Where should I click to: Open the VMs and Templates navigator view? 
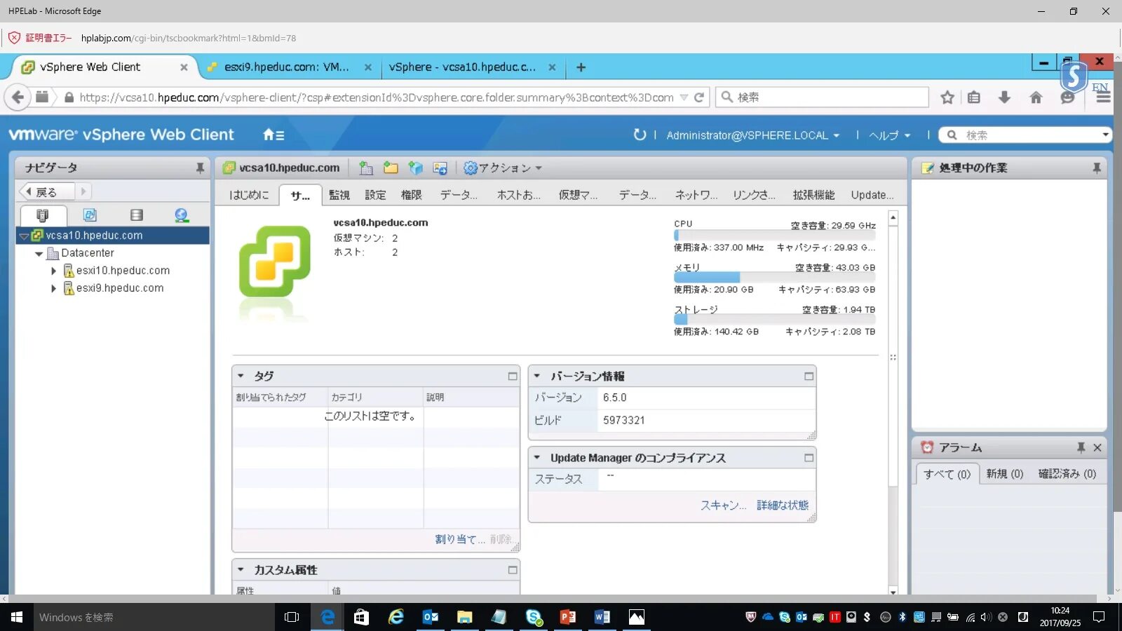(x=90, y=215)
